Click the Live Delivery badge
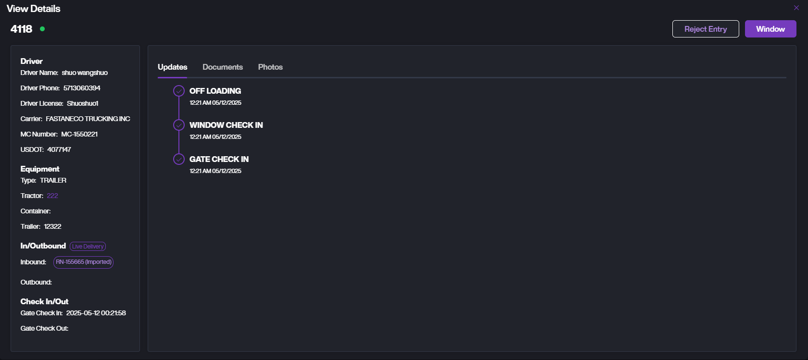 coord(88,247)
